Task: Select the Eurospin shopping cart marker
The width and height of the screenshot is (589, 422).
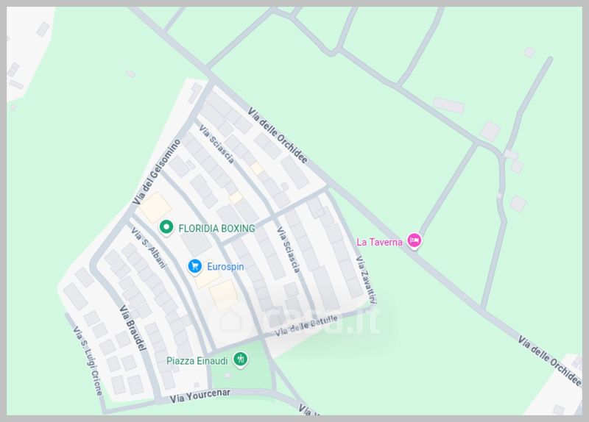Action: 194,266
